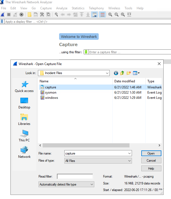Click the Open button
The width and height of the screenshot is (171, 199).
151,153
